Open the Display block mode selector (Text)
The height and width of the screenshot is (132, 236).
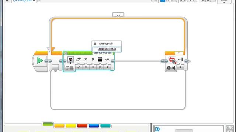click(69, 68)
